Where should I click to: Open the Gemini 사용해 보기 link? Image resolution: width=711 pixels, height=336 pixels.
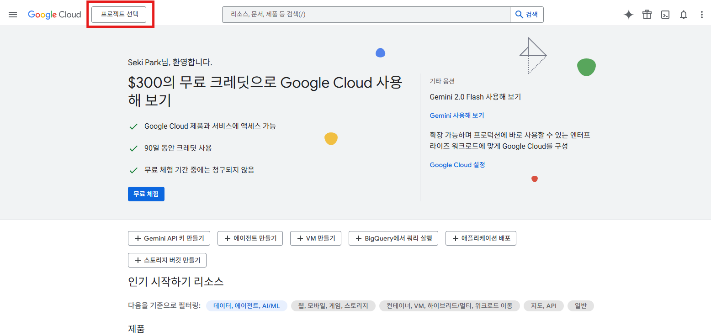(x=457, y=115)
